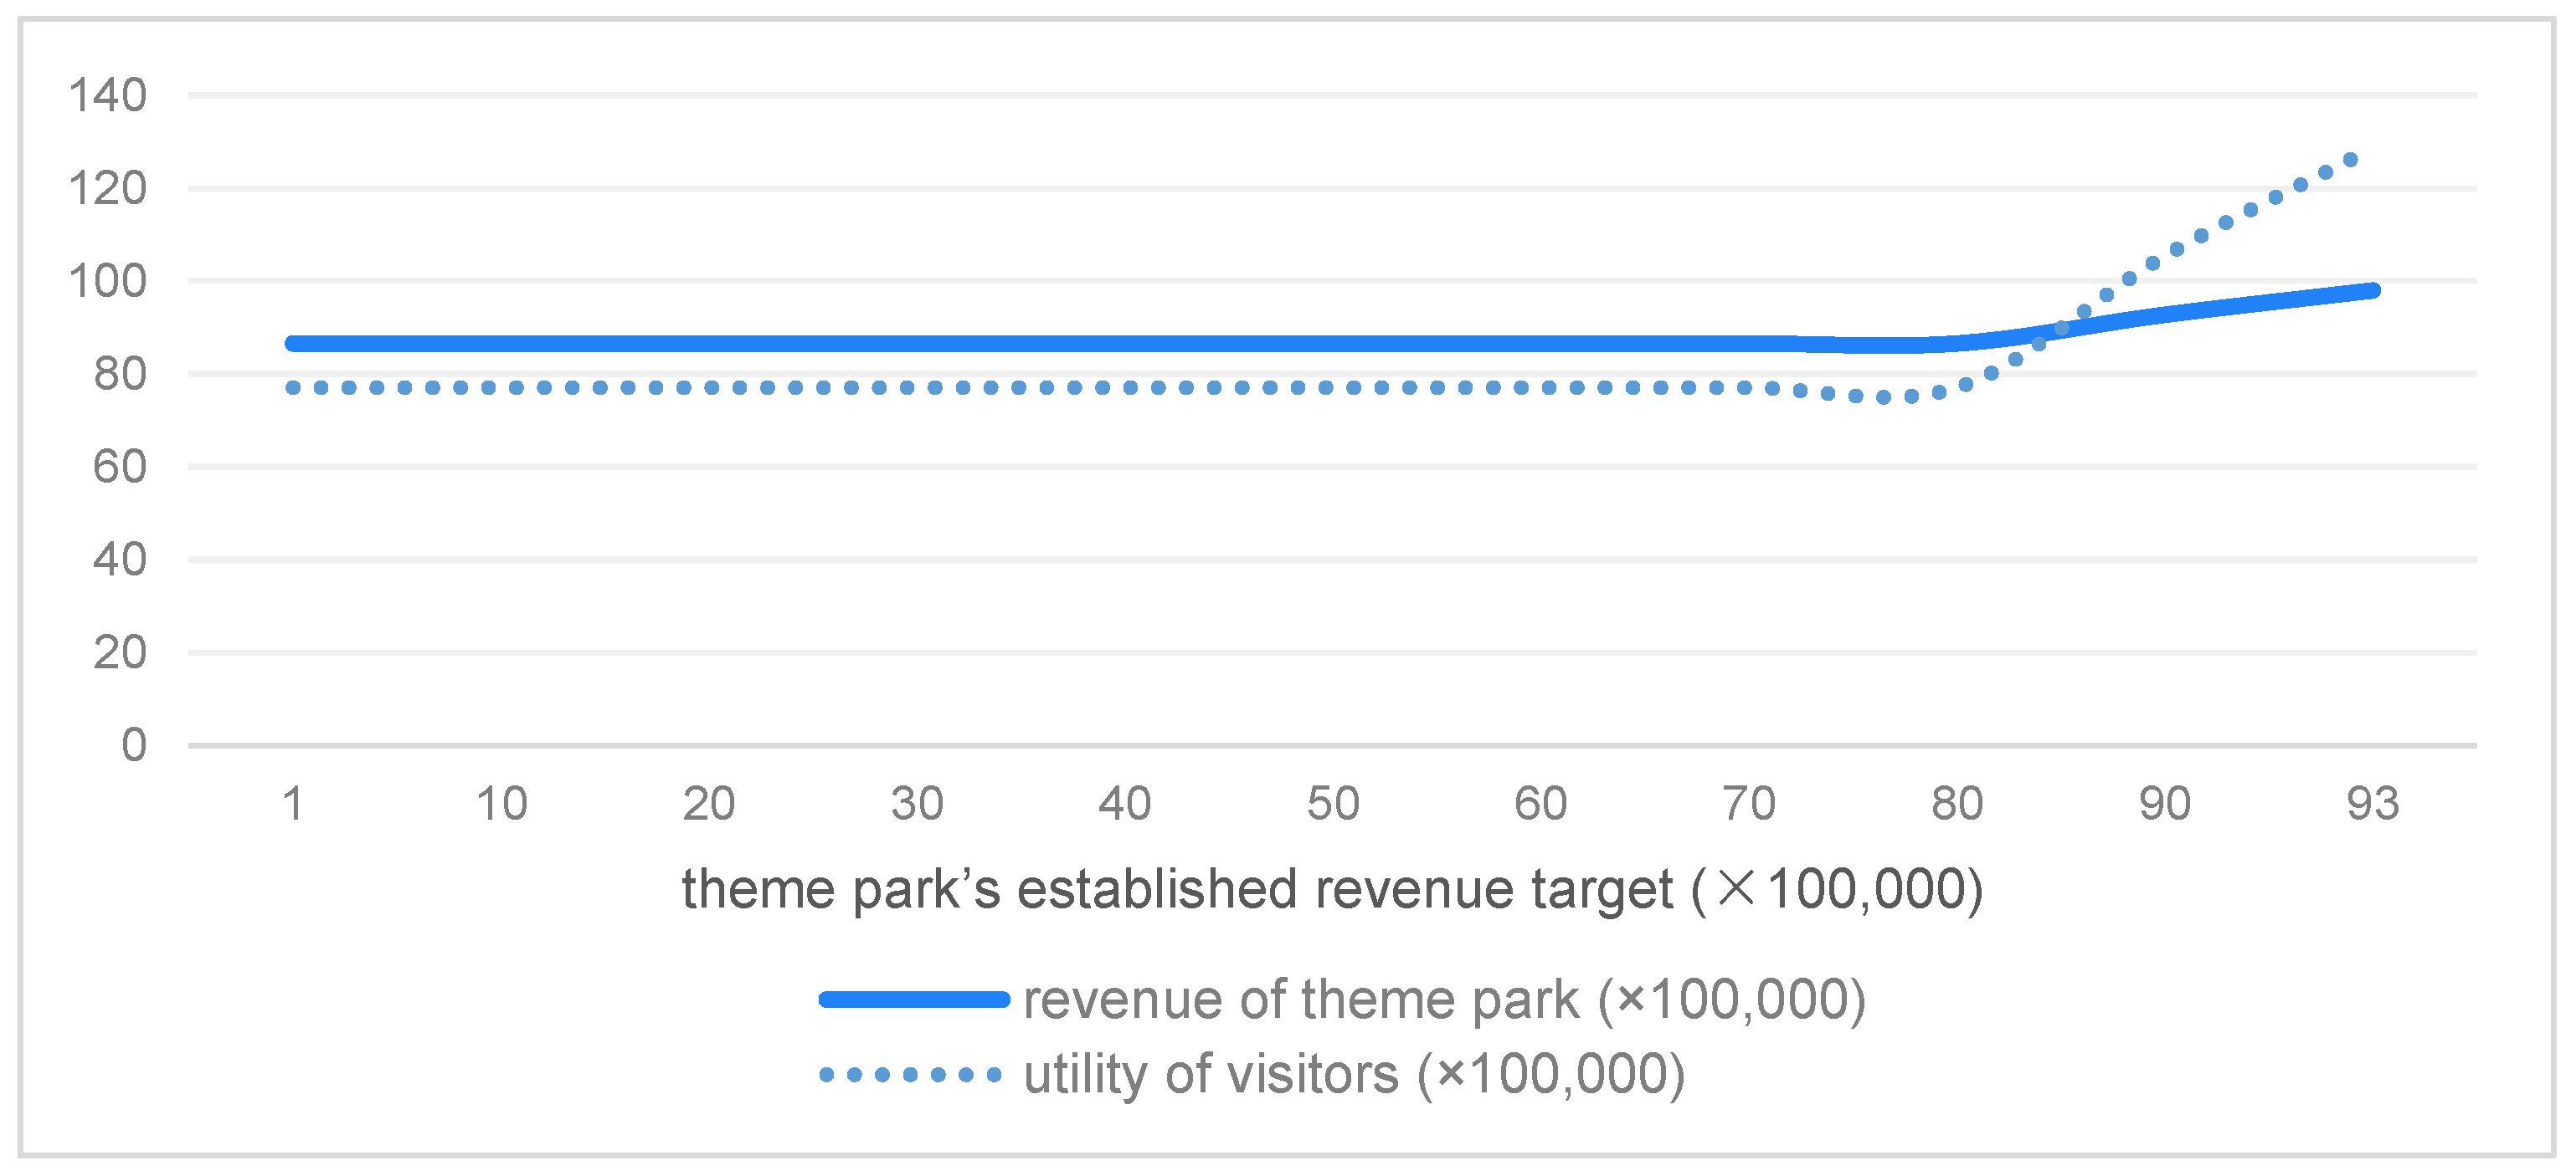Viewport: 2576px width, 1176px height.
Task: Click the right end of solid revenue line
Action: pos(2372,291)
